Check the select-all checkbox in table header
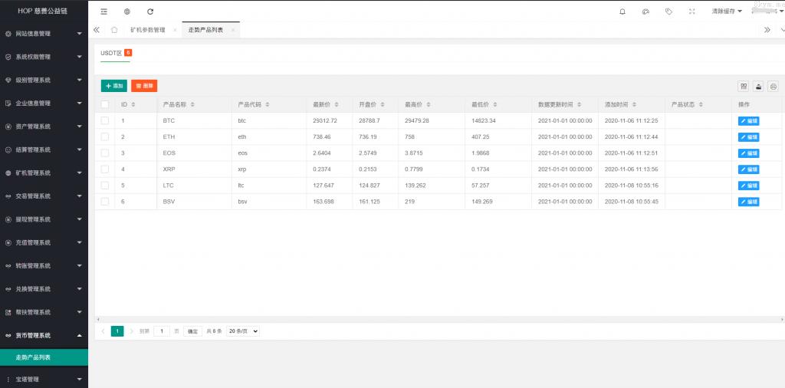 (x=105, y=104)
